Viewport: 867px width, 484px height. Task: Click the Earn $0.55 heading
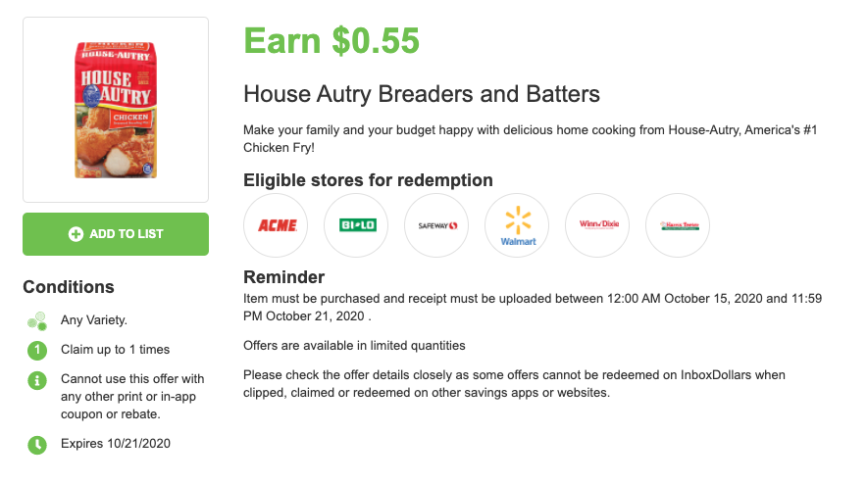pyautogui.click(x=331, y=41)
